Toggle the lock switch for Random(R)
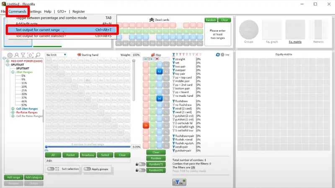The width and height of the screenshot is (335, 188). click(142, 170)
